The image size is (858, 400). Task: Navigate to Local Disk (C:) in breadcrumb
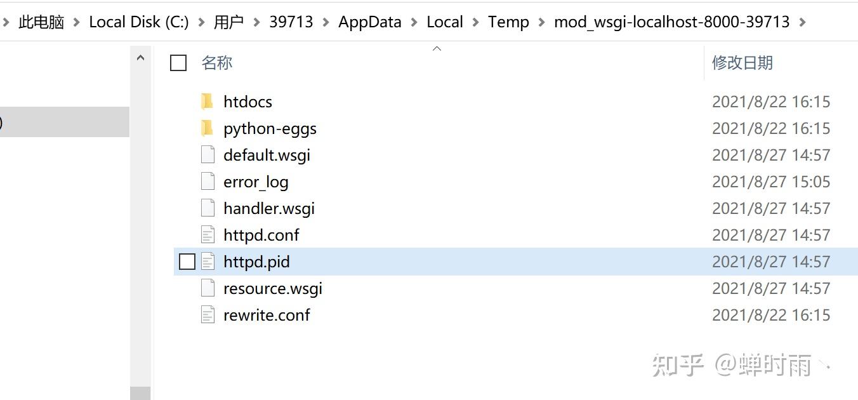coord(138,22)
